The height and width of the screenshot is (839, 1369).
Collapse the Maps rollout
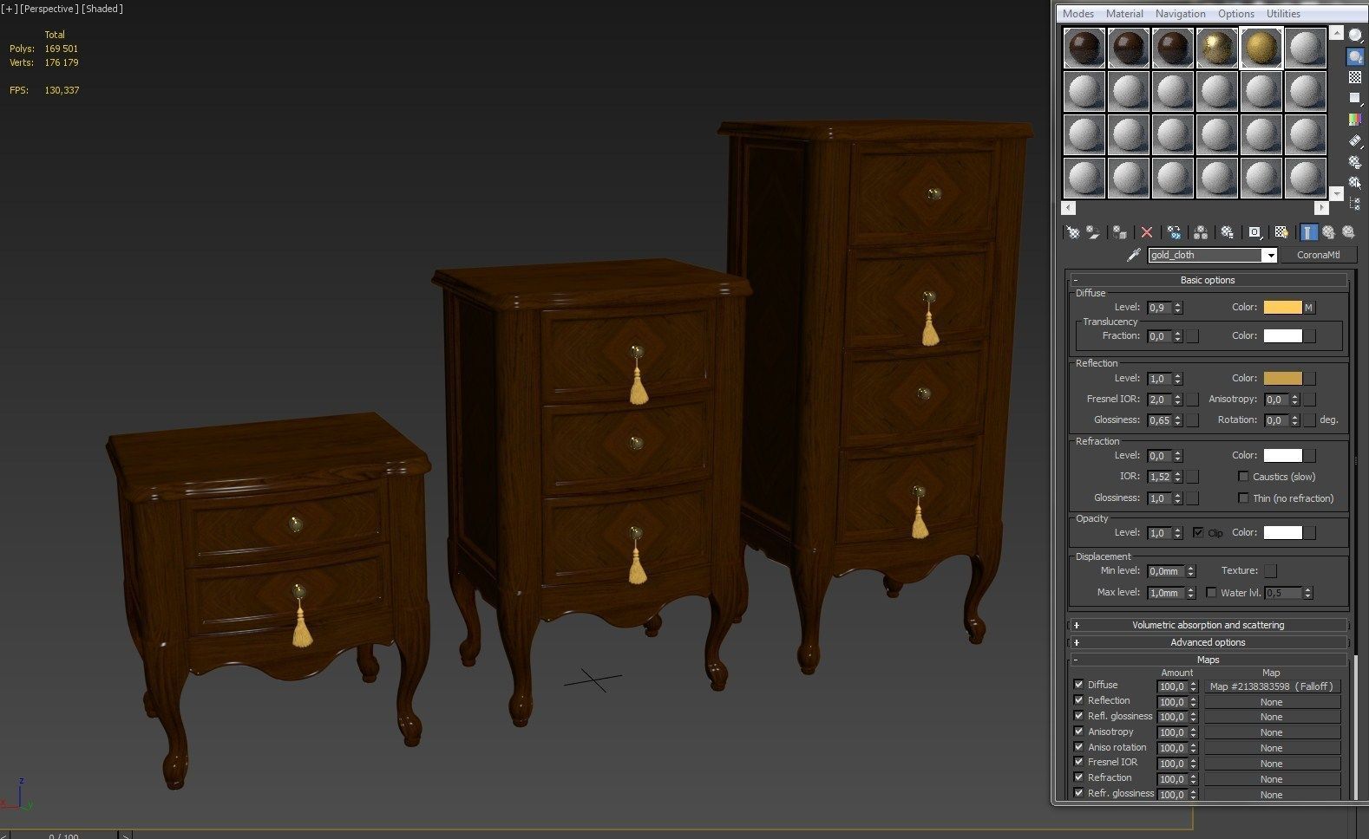(1208, 660)
